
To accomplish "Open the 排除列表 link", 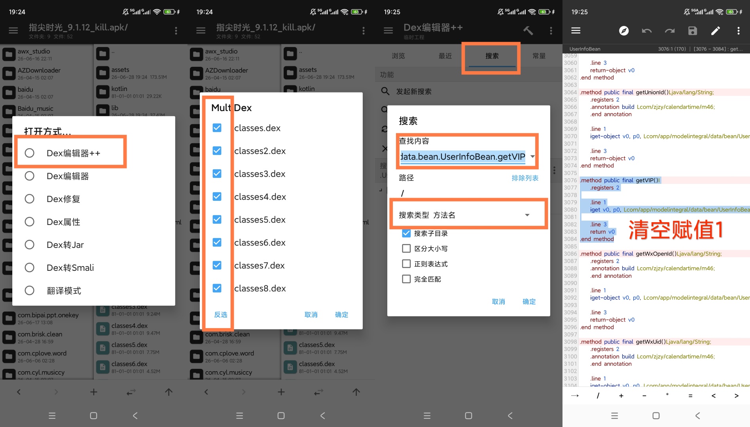I will click(525, 178).
